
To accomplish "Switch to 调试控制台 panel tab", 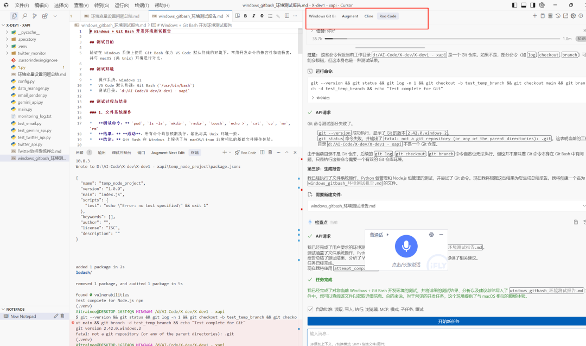I will pos(122,152).
